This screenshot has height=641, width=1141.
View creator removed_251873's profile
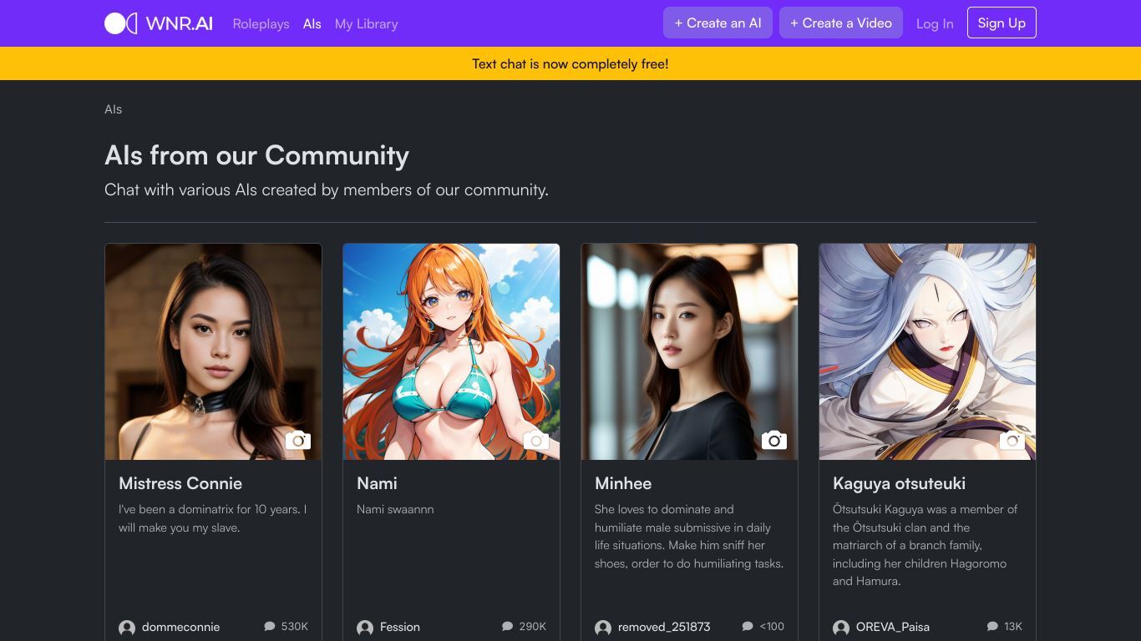(x=664, y=627)
